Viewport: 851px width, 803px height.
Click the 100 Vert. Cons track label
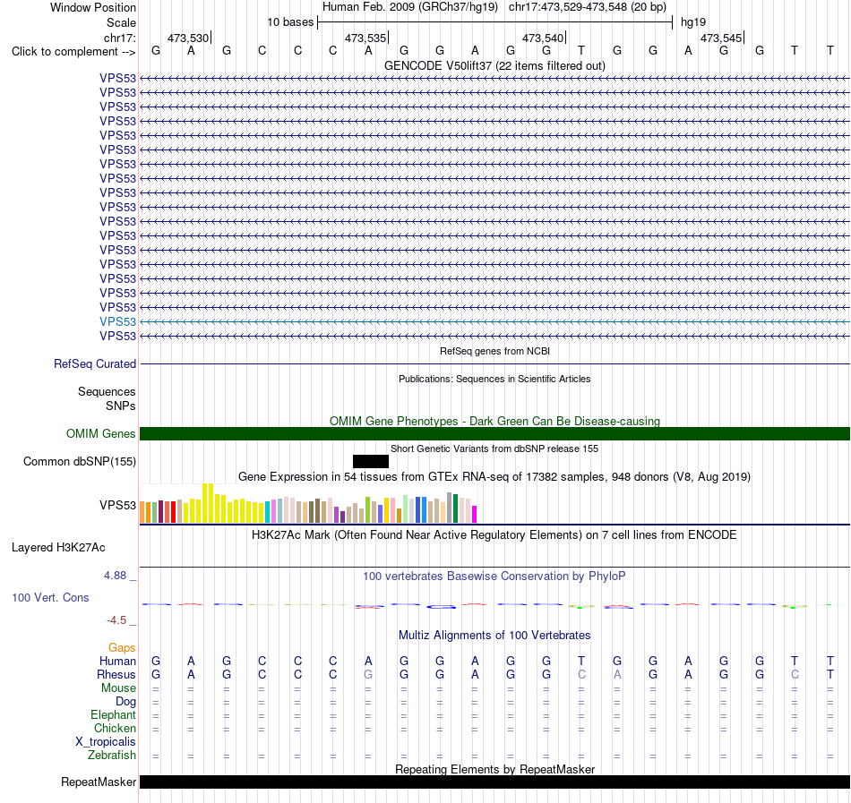click(x=50, y=597)
